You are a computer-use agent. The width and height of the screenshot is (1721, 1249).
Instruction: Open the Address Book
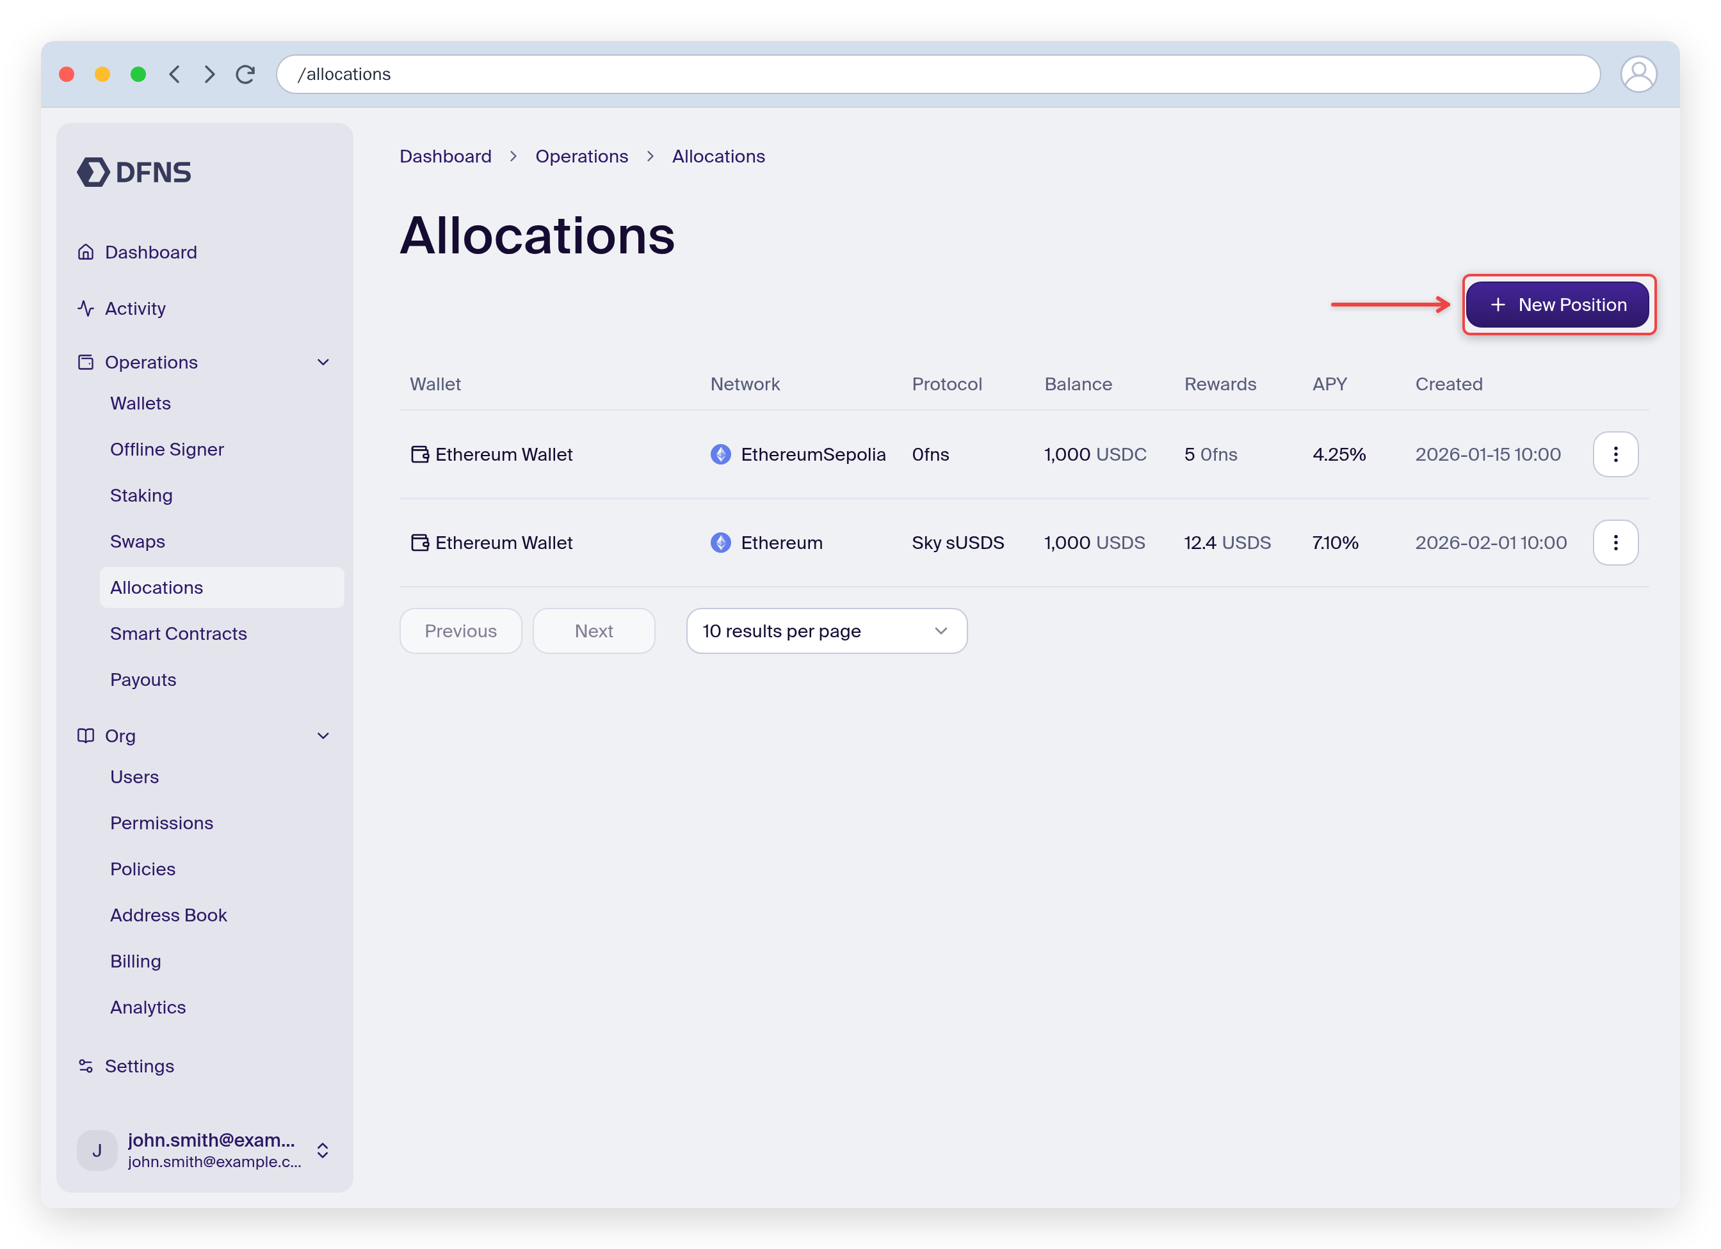(x=168, y=914)
